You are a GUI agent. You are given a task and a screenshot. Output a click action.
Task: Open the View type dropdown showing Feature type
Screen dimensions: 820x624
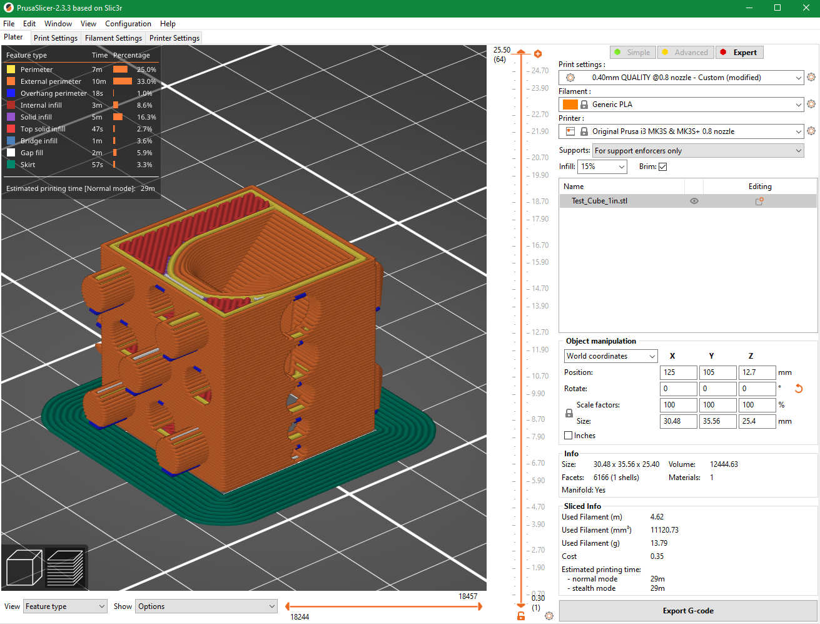(65, 606)
